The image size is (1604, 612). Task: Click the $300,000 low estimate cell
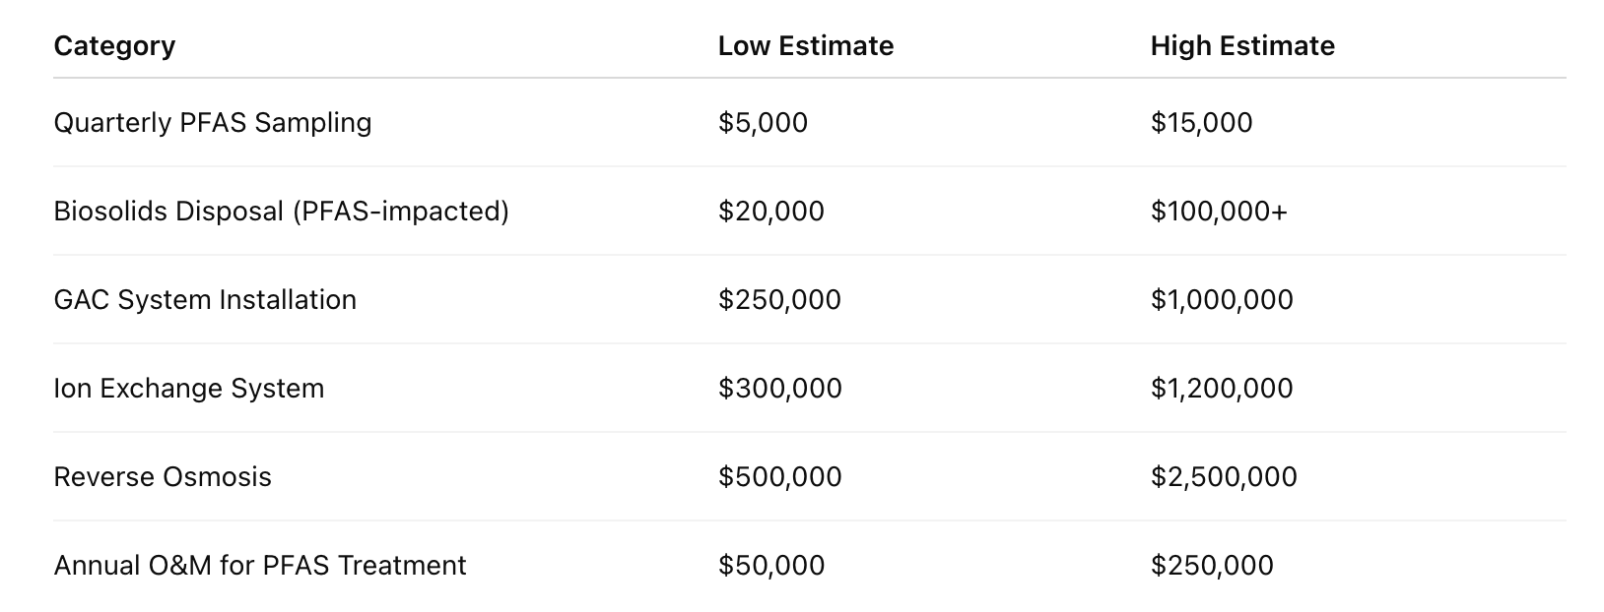[x=780, y=388]
